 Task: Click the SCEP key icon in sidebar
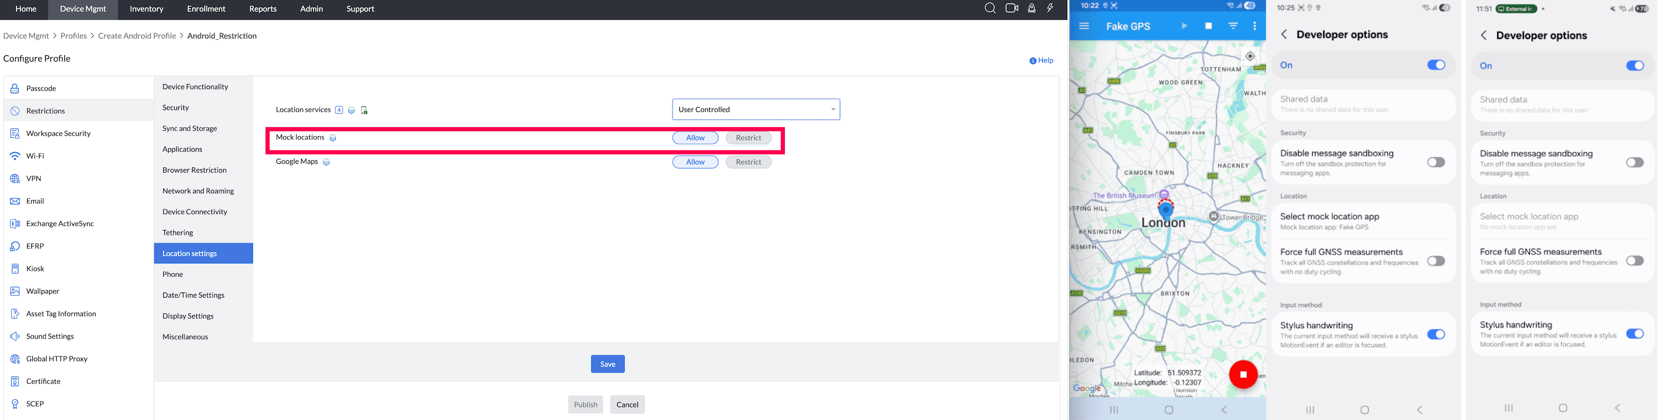tap(15, 404)
